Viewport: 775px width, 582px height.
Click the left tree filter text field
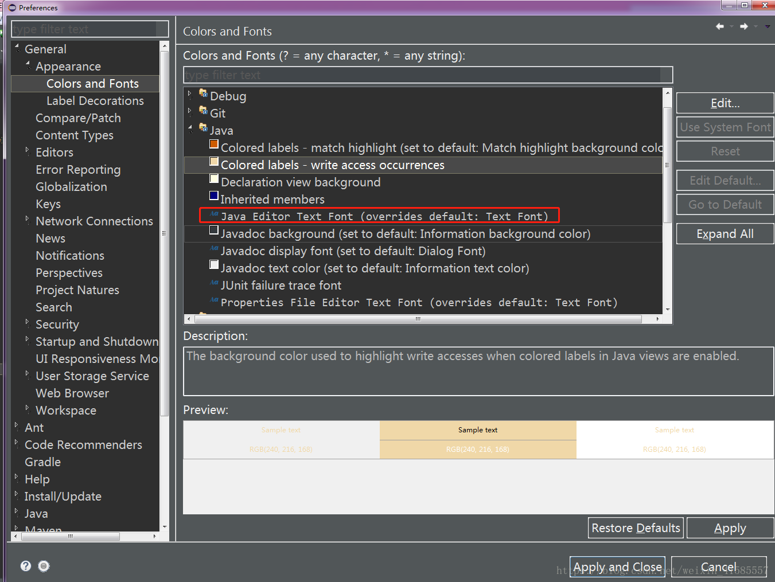point(90,29)
